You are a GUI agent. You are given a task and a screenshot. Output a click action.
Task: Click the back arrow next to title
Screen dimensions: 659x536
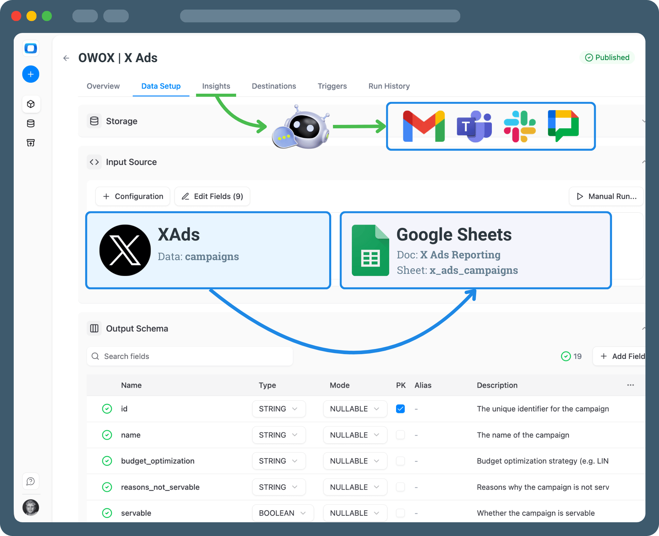66,58
